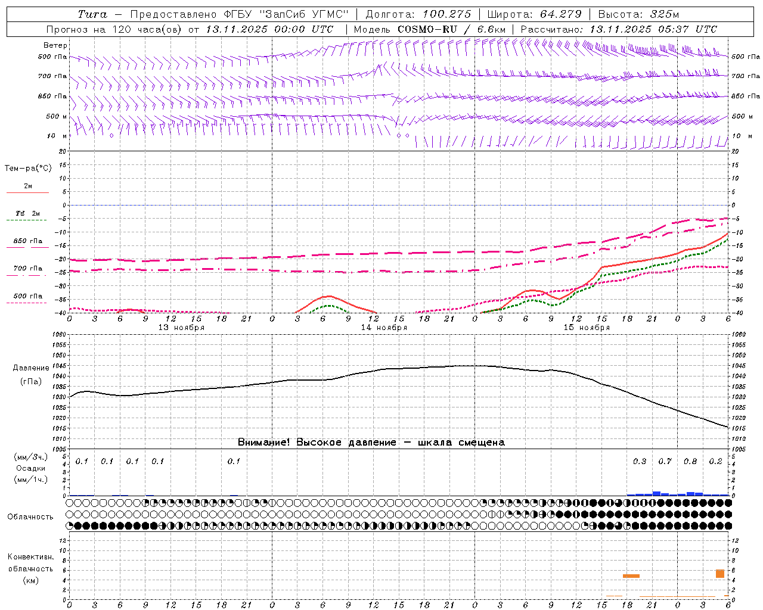Click the blue precipitation bars on 15 ноября

click(x=678, y=493)
